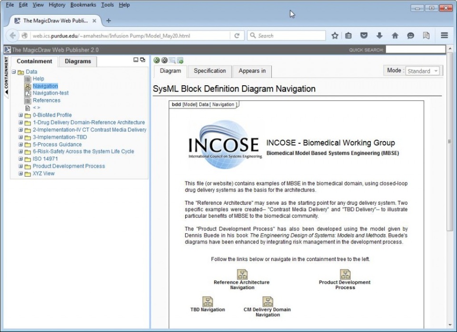Click the overlapping-windows icon in containment panel
The image size is (457, 332).
(x=142, y=60)
